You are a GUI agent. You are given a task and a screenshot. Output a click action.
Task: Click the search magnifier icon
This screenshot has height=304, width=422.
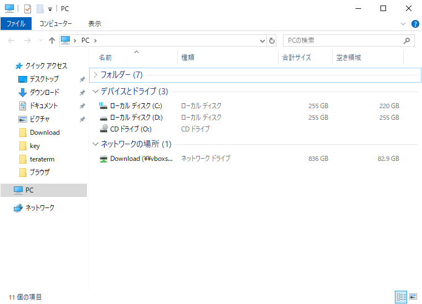[406, 40]
